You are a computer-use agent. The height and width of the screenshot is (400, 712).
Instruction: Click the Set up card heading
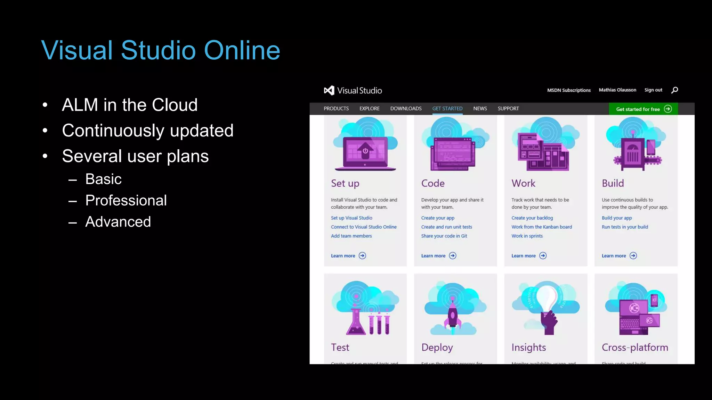(x=345, y=183)
